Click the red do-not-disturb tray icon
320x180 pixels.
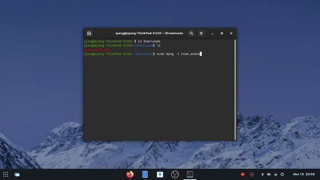click(242, 174)
